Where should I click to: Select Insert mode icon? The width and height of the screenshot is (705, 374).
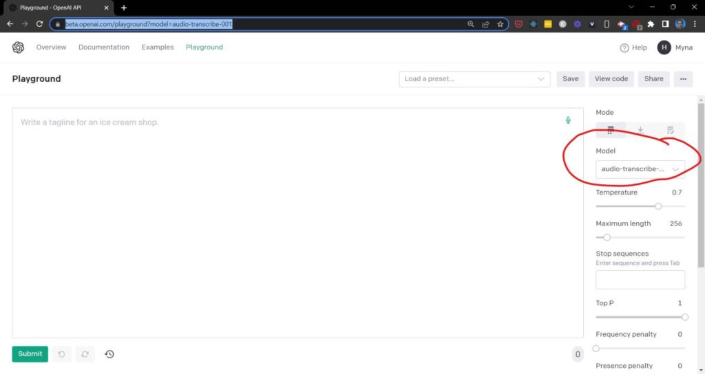pos(640,130)
